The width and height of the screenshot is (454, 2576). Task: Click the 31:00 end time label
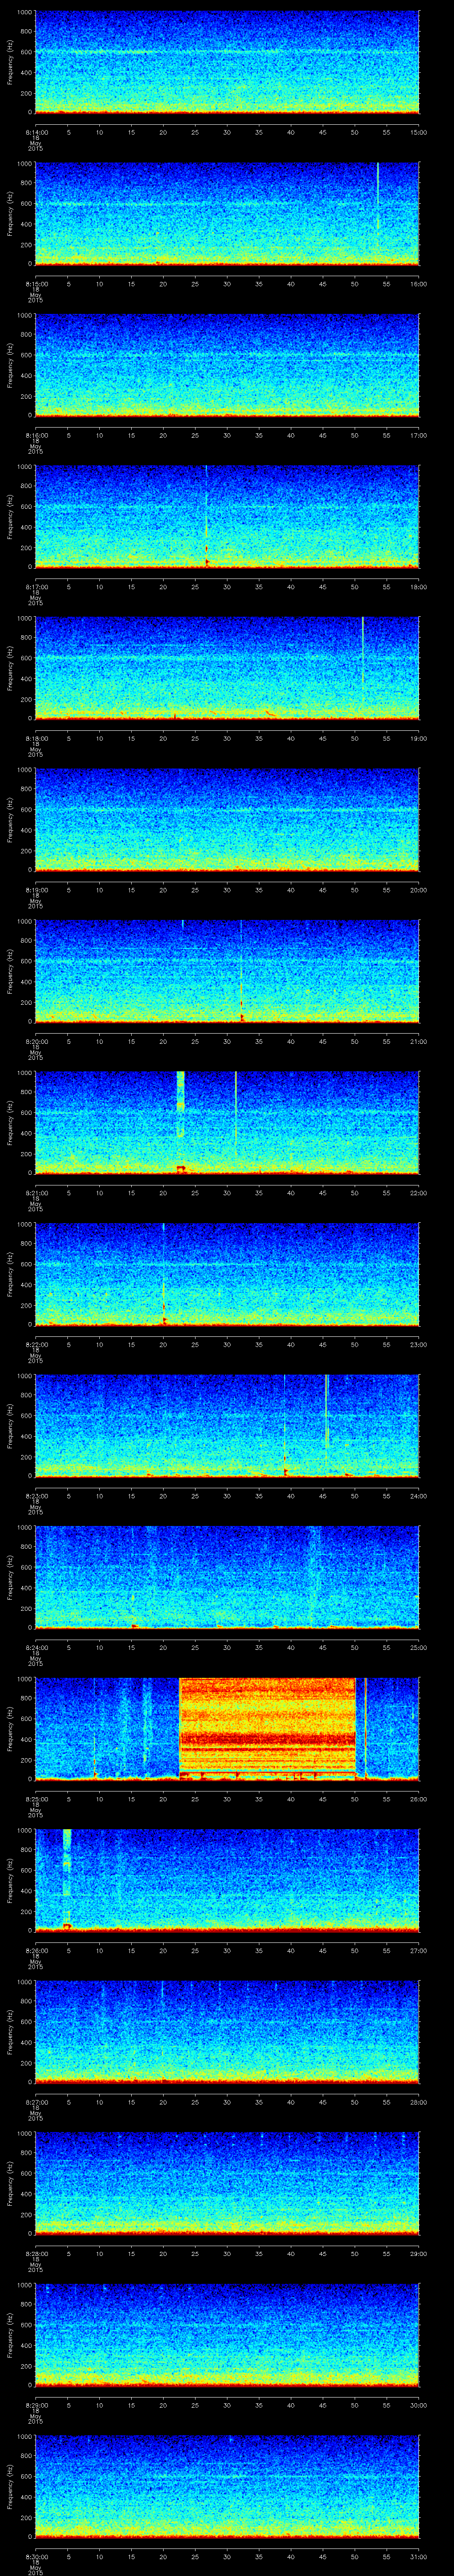[419, 2556]
